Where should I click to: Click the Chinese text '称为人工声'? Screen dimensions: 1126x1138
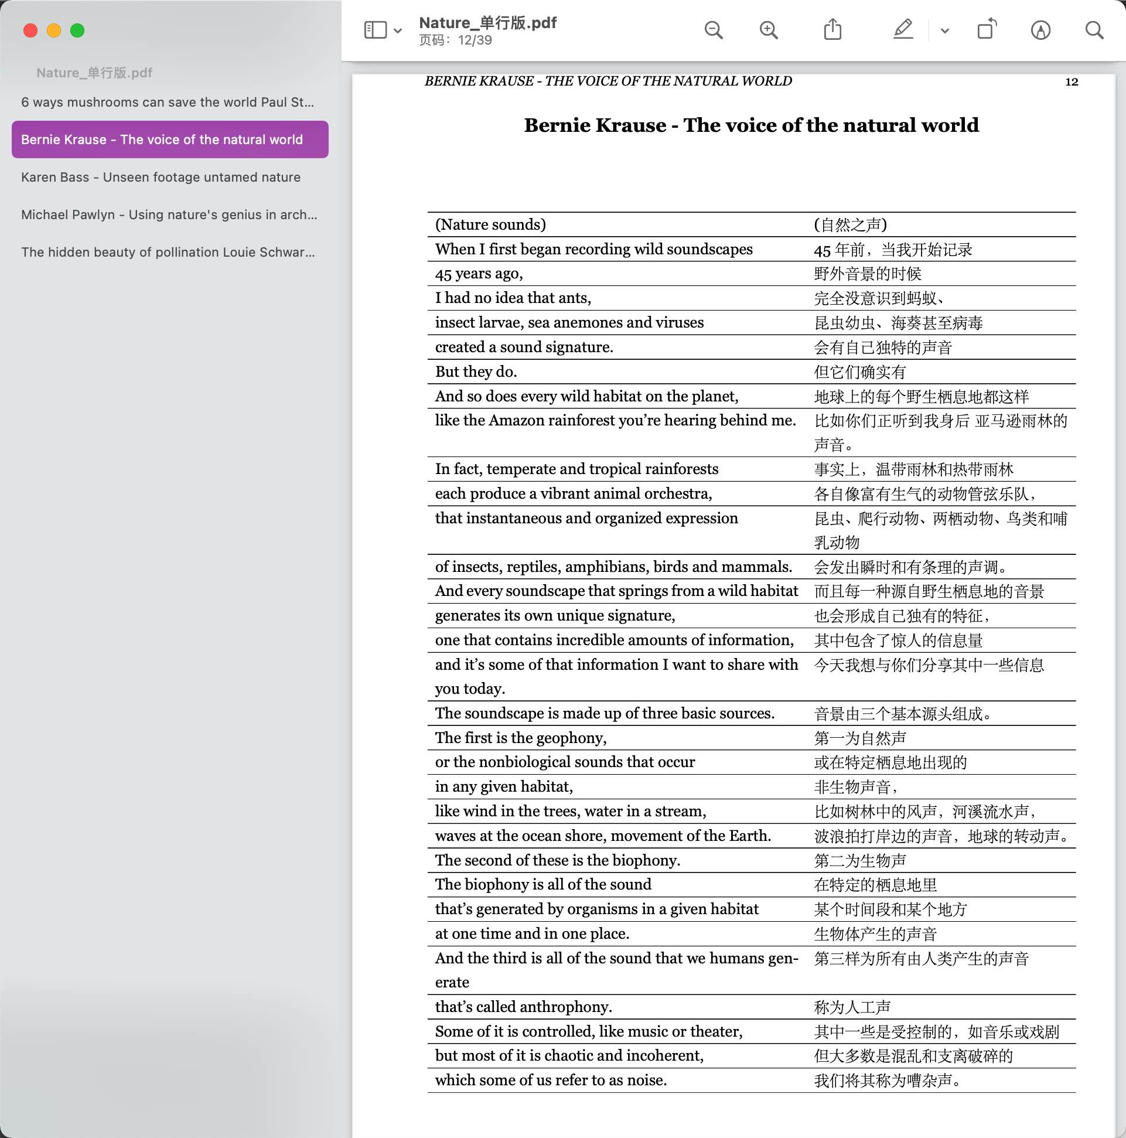tap(852, 1007)
